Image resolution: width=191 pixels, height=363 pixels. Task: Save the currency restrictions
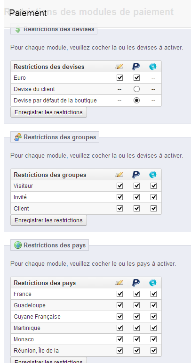tap(48, 112)
